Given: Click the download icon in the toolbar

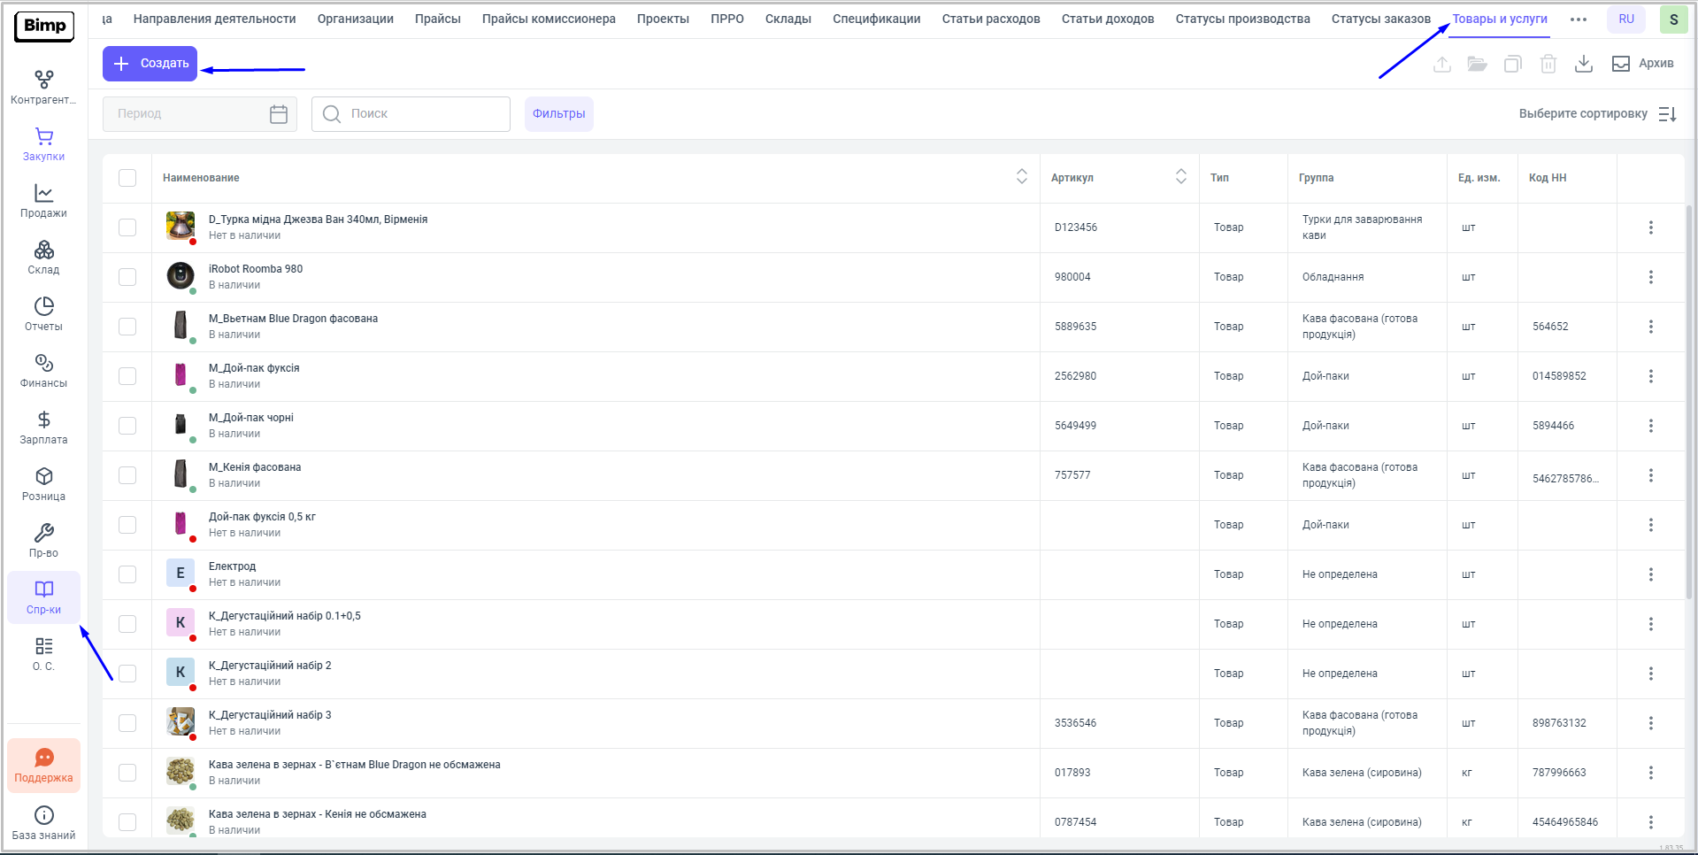Looking at the screenshot, I should [1584, 64].
